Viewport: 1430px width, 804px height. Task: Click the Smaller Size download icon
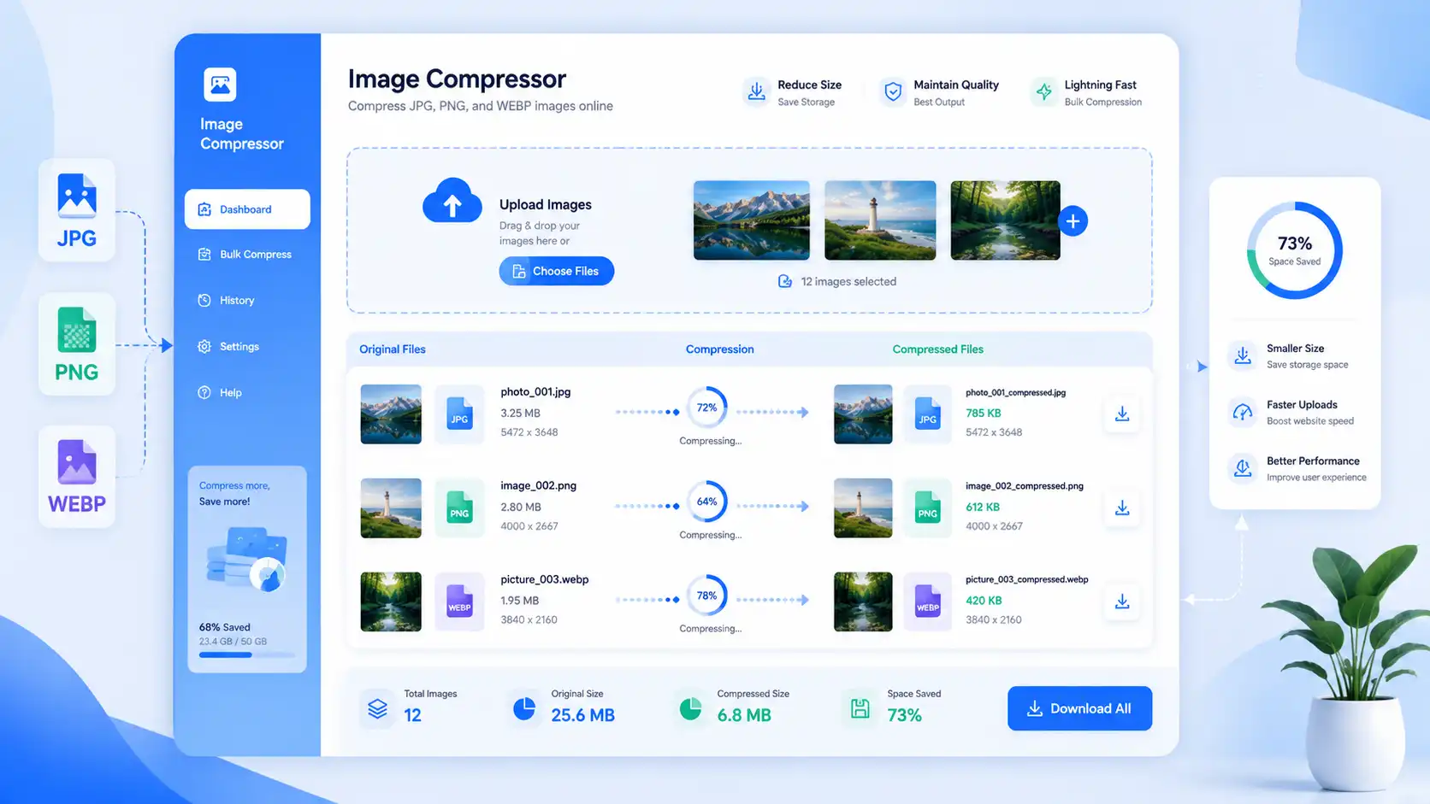pos(1242,355)
